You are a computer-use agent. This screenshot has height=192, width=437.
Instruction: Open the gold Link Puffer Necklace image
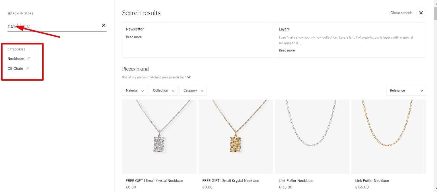pos(389,137)
